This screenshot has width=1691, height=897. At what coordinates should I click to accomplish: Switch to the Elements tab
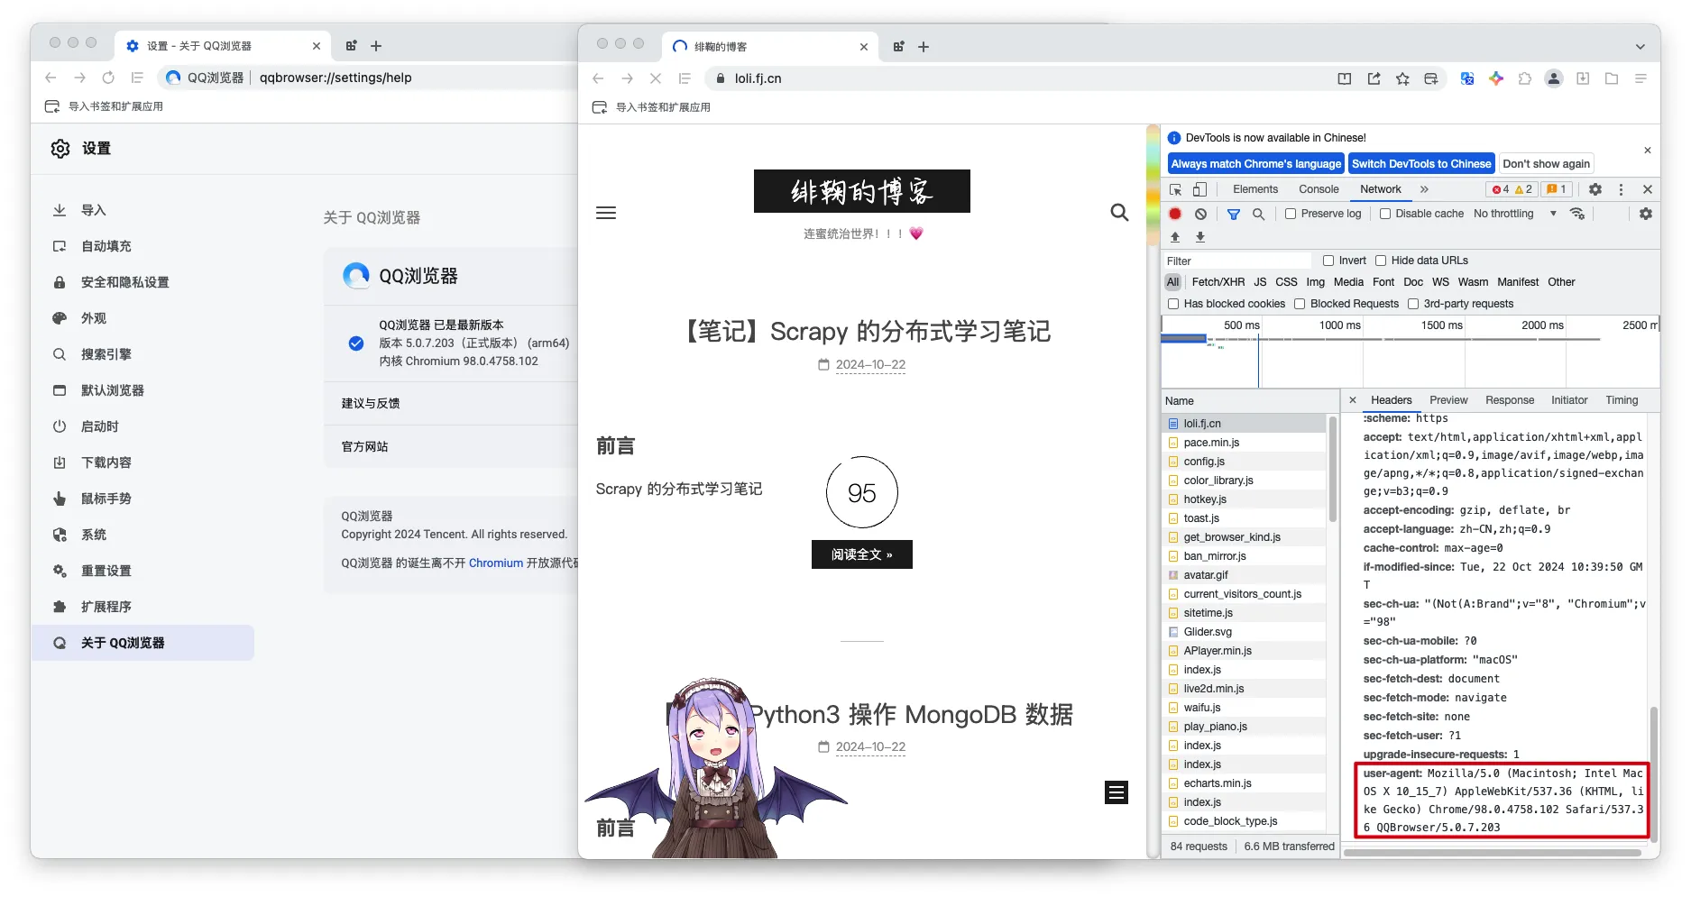click(1255, 189)
